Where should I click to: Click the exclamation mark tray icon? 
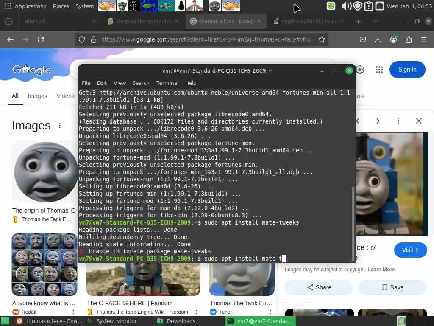coord(369,6)
